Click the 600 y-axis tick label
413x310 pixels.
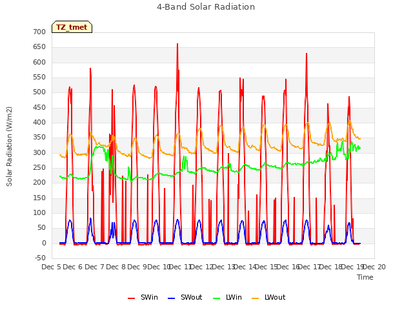(x=39, y=62)
